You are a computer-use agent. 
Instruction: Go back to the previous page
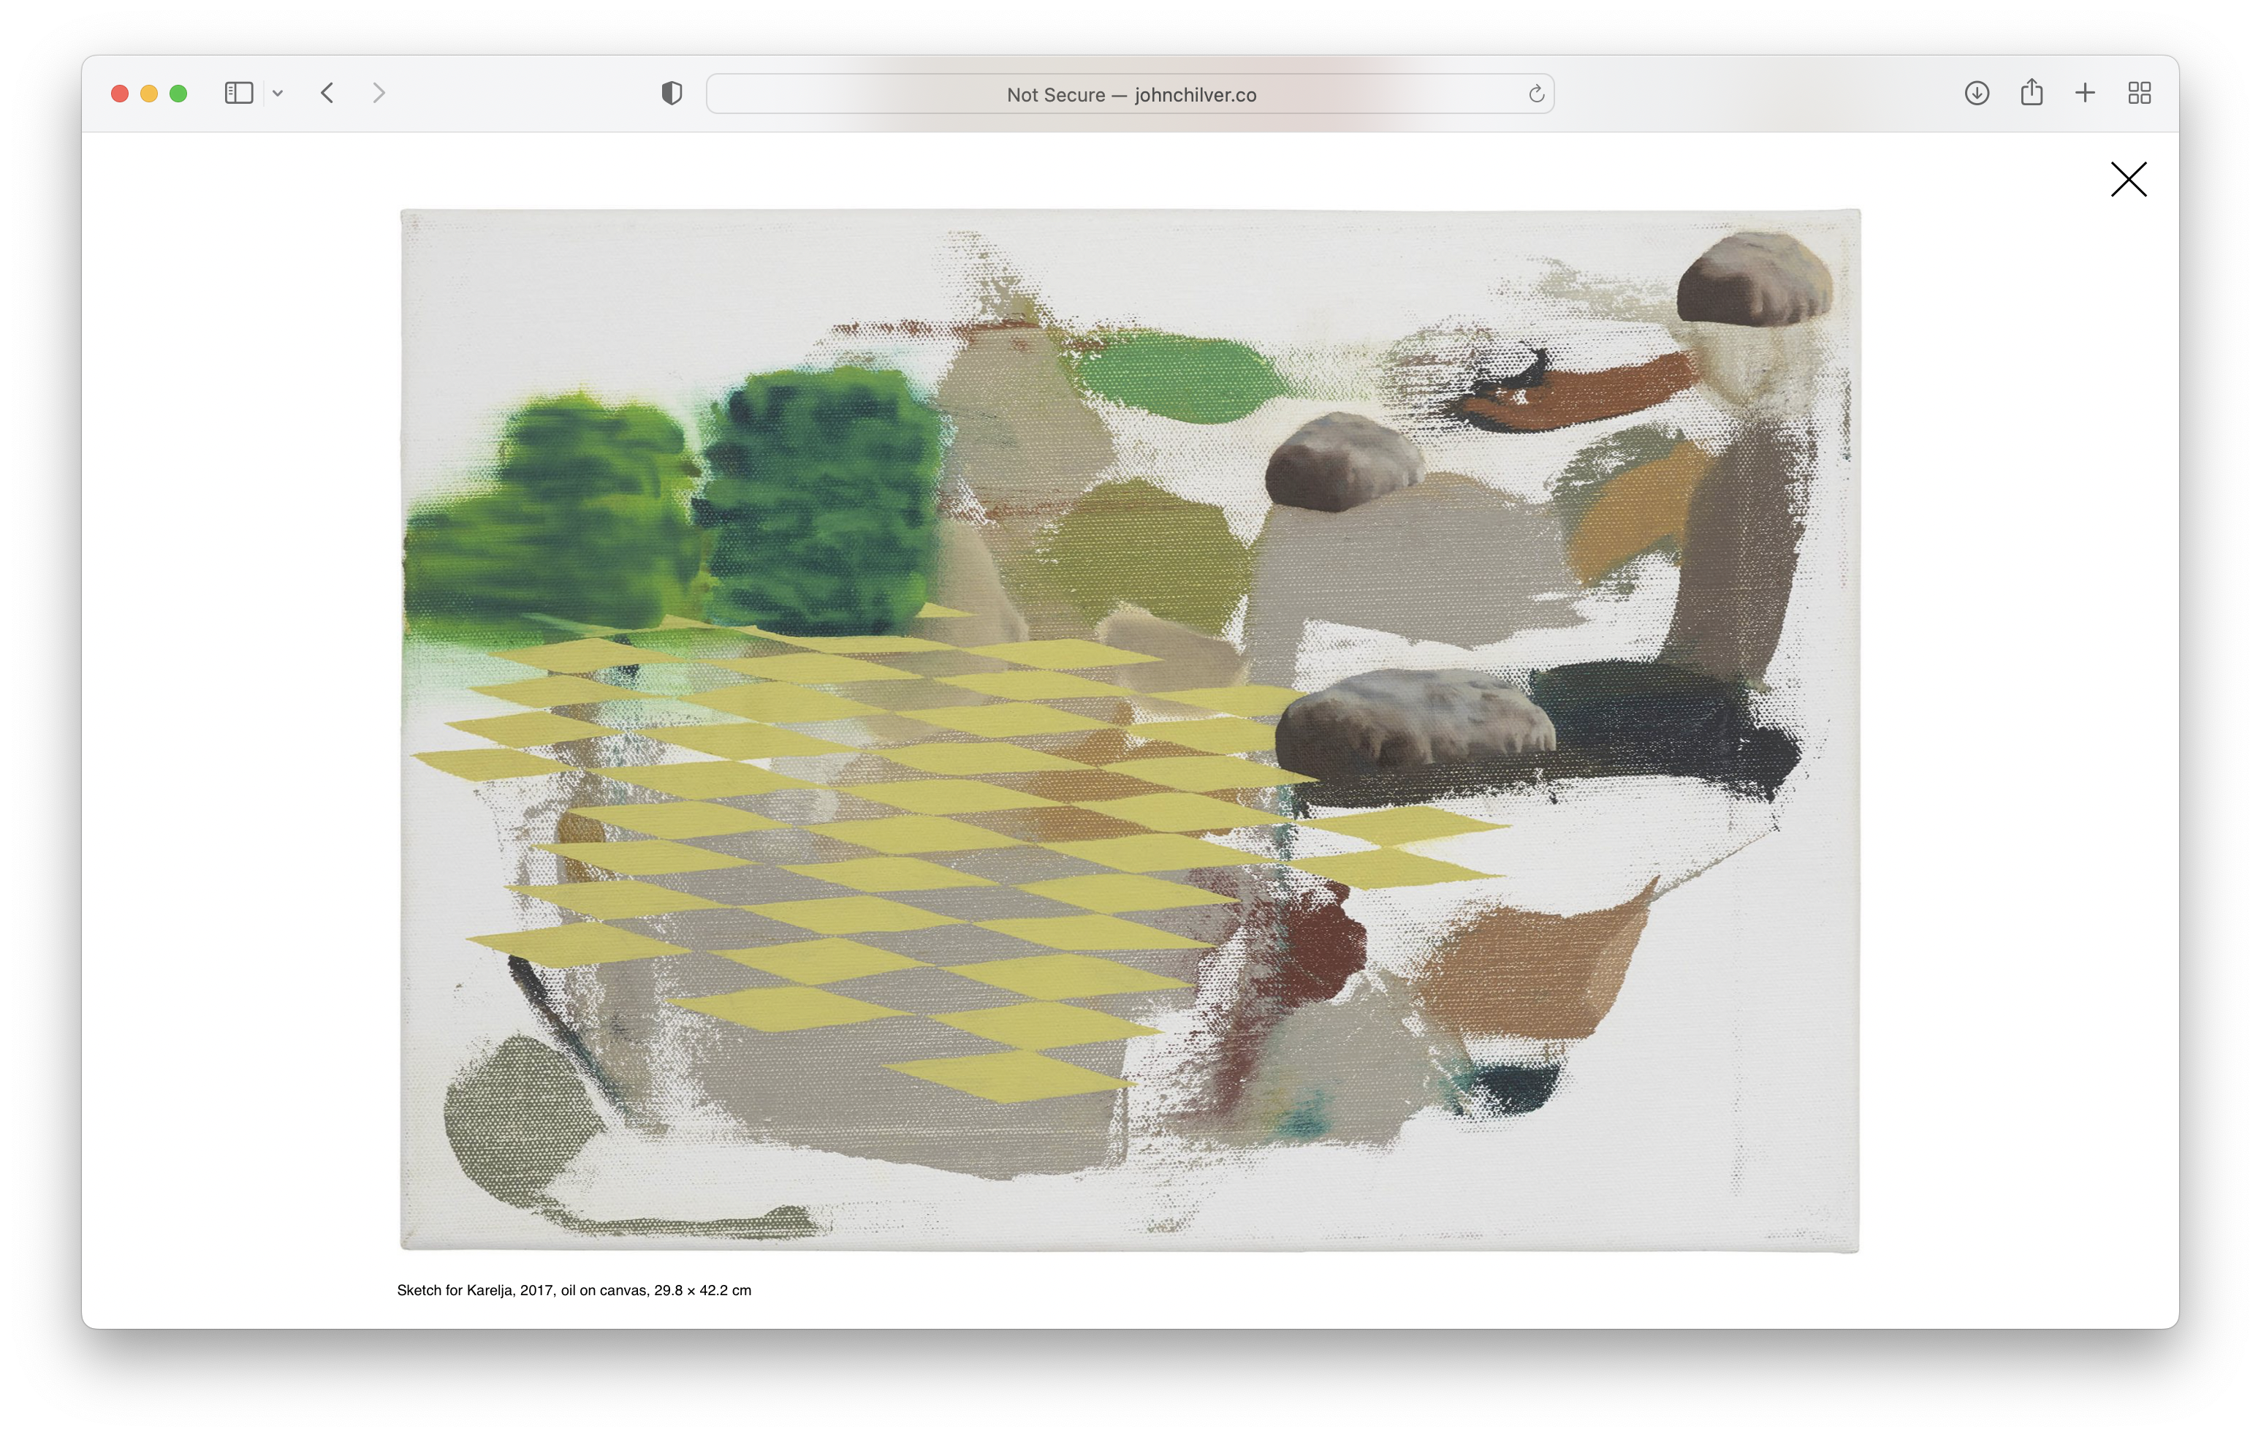pos(327,93)
